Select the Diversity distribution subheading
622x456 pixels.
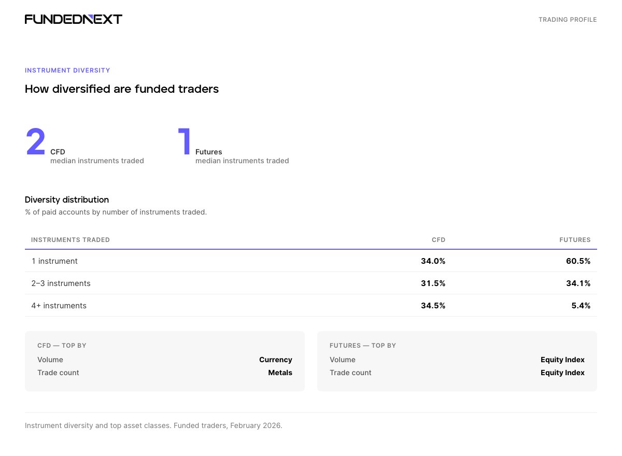pyautogui.click(x=67, y=199)
